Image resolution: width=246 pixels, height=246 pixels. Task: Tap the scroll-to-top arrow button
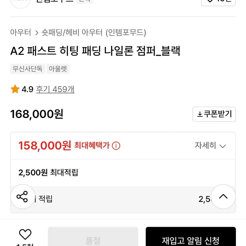223,197
